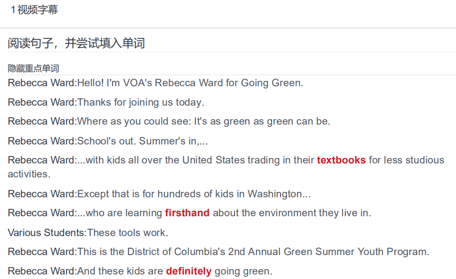Select the line 'Thanks for joining us today'
The height and width of the screenshot is (279, 456).
[x=106, y=102]
